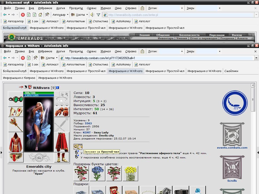This screenshot has height=194, width=259.
Task: Select the green goggles equipment slot
Action: click(16, 99)
